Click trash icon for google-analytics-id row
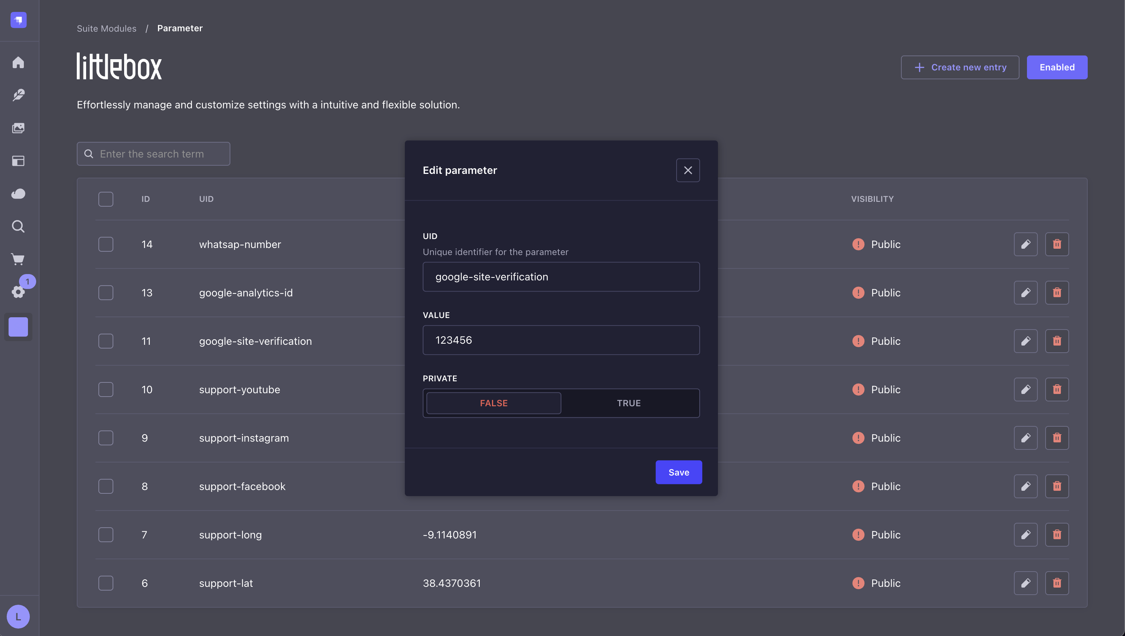Viewport: 1125px width, 636px height. (1057, 293)
